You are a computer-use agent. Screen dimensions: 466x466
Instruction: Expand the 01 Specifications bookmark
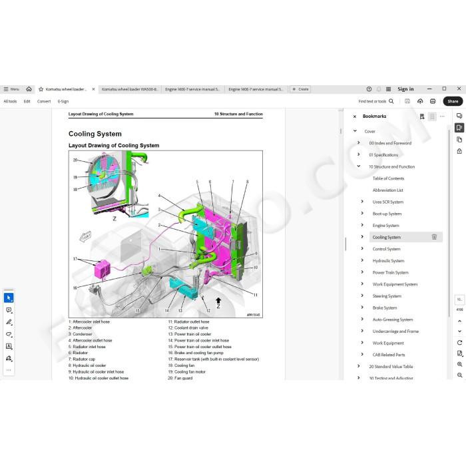359,154
